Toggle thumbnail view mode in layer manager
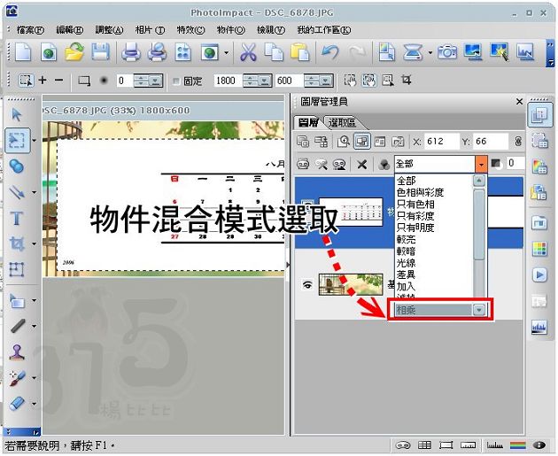The image size is (558, 456). [361, 142]
